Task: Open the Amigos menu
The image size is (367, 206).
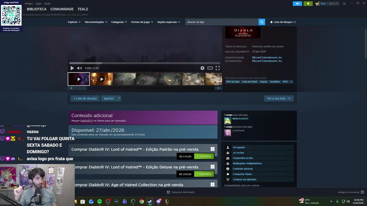Action: 29,4
